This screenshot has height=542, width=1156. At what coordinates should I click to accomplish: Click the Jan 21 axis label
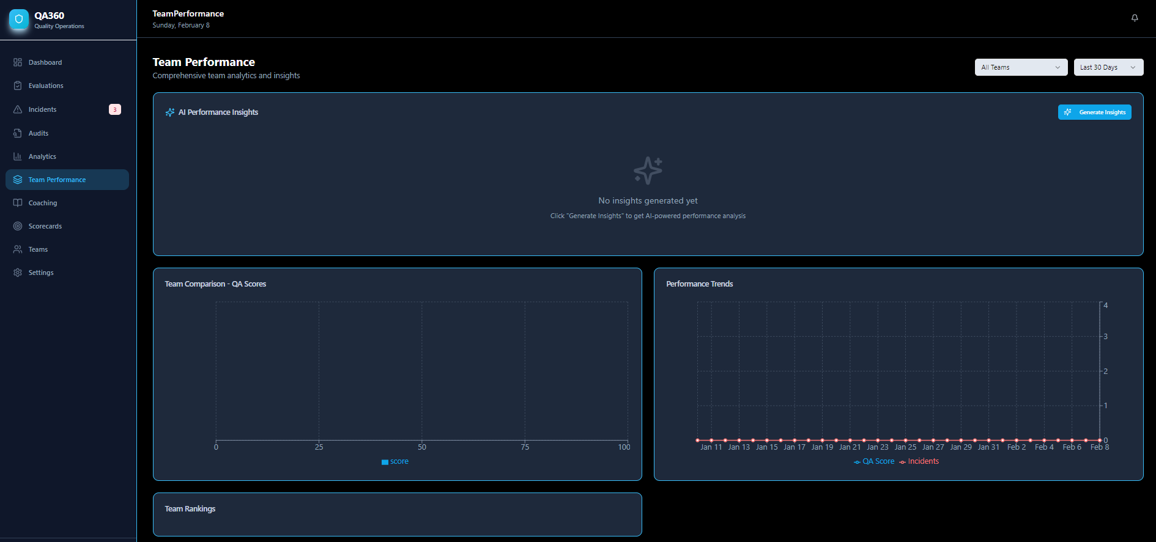[850, 447]
